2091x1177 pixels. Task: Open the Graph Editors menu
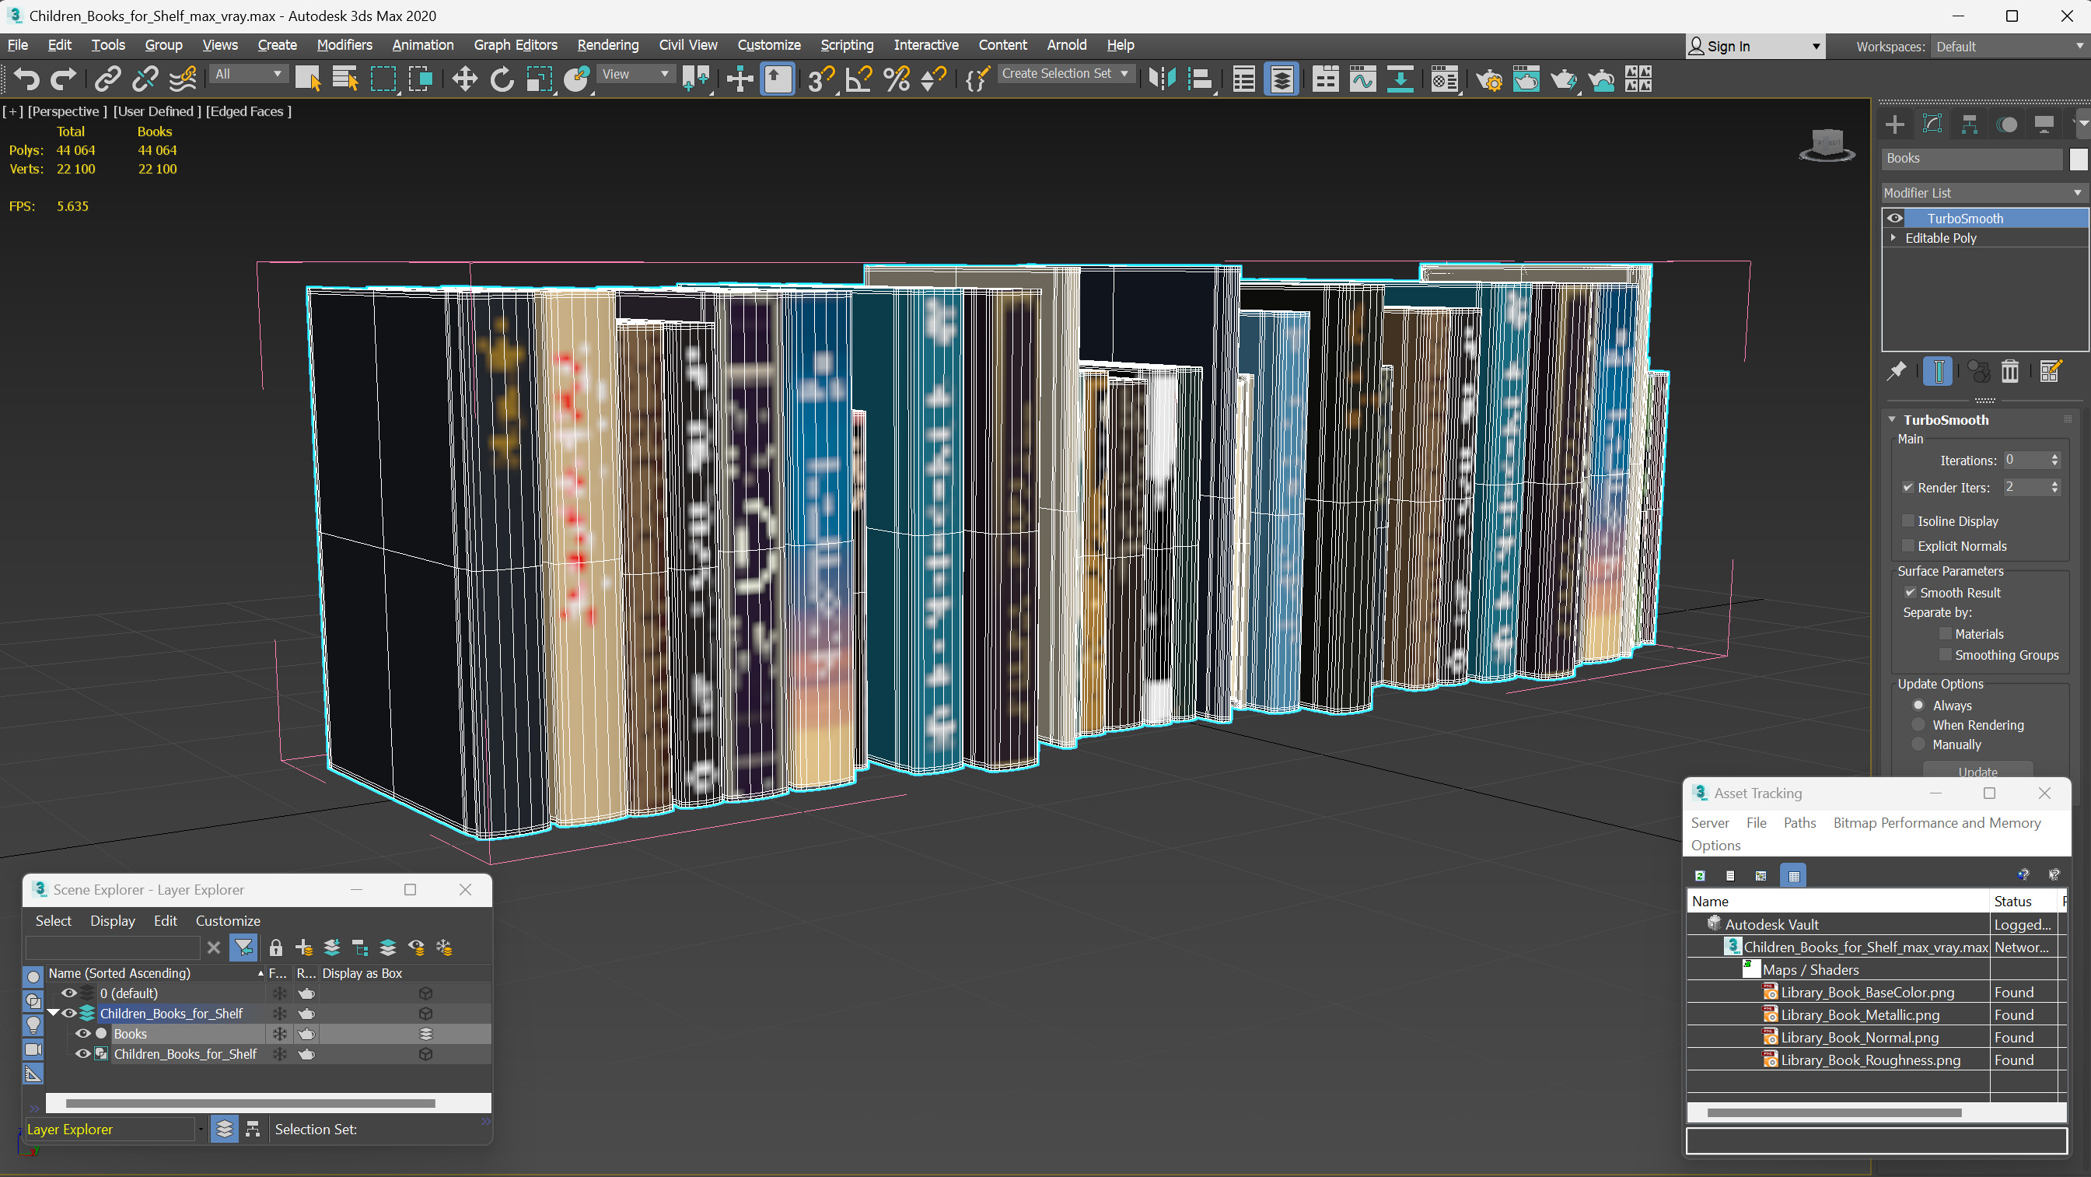point(516,44)
